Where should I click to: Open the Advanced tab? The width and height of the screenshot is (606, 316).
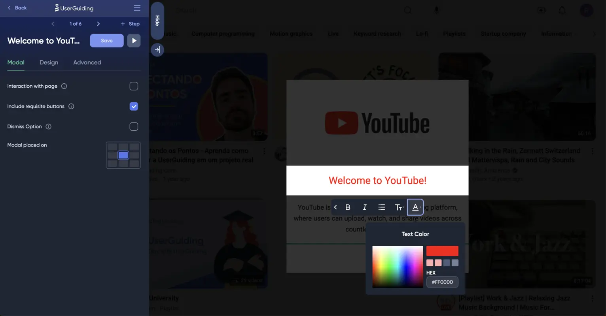87,62
